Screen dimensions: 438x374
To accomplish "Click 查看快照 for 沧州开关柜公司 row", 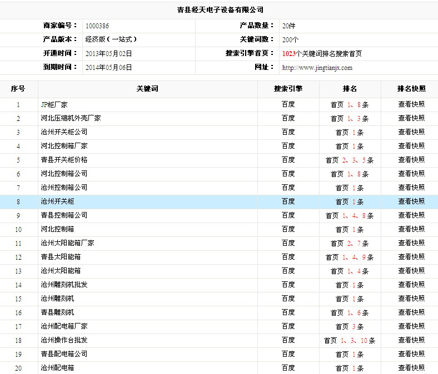I will click(411, 132).
